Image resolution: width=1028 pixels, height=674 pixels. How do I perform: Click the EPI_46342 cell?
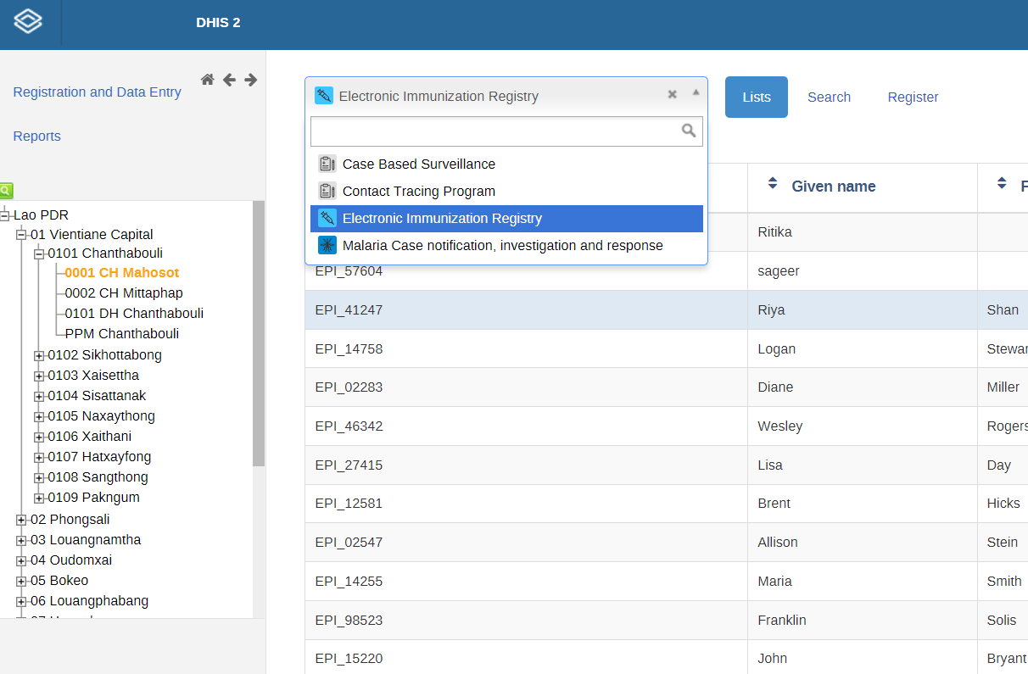[526, 426]
